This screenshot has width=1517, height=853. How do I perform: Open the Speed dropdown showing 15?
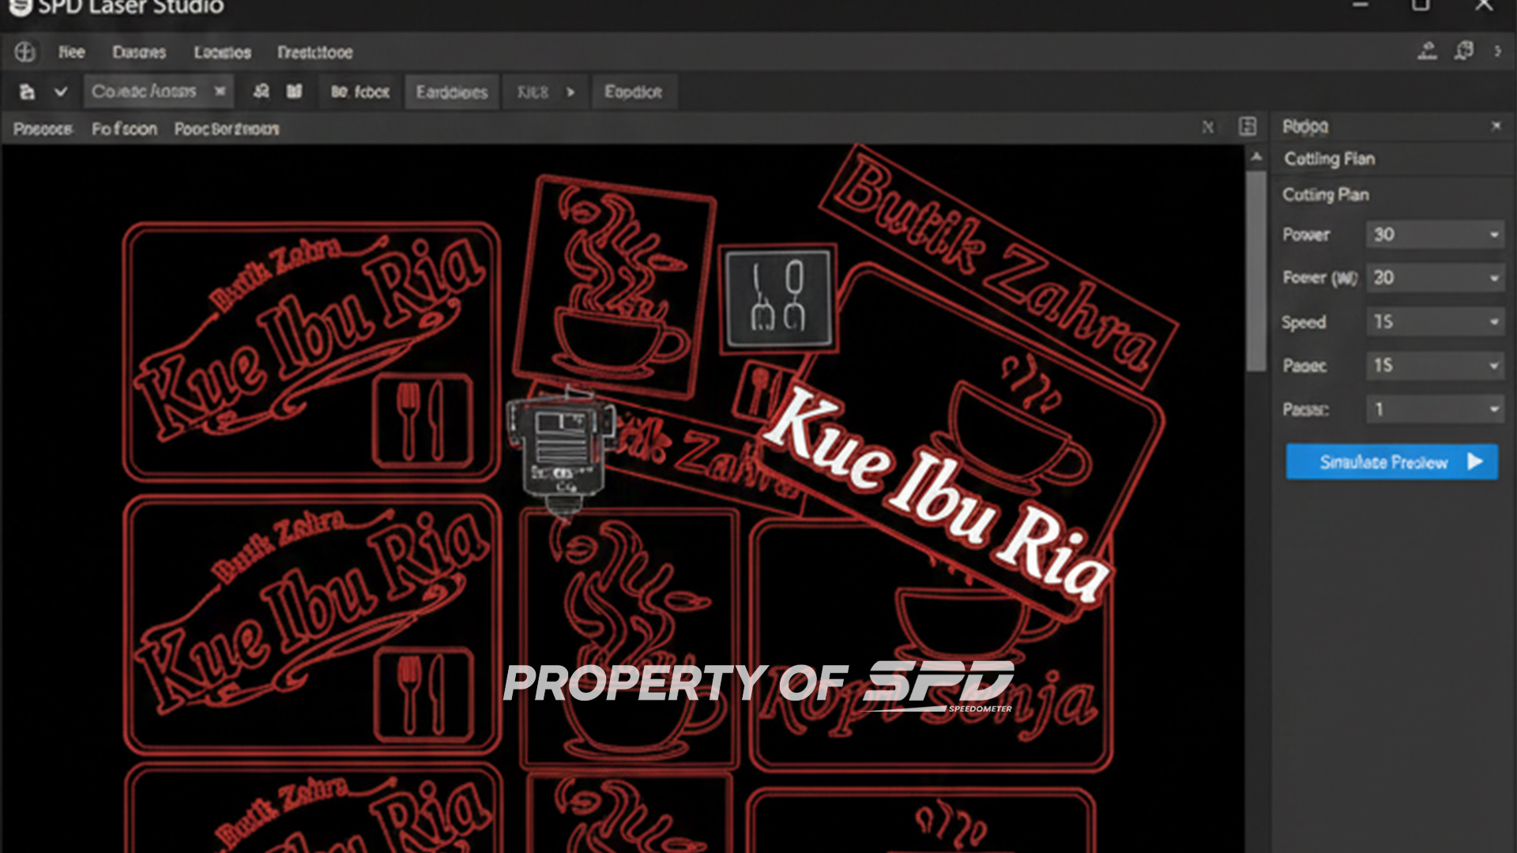[1434, 322]
